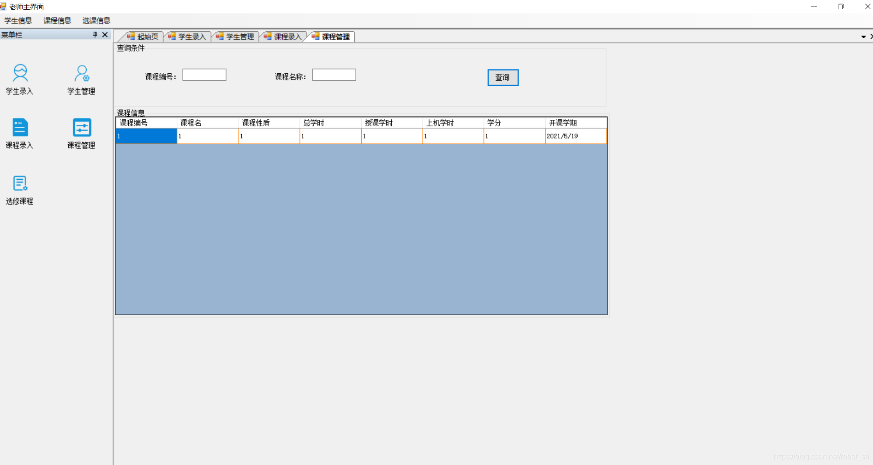873x465 pixels.
Task: Switch to the 学生录入 tab
Action: [x=187, y=36]
